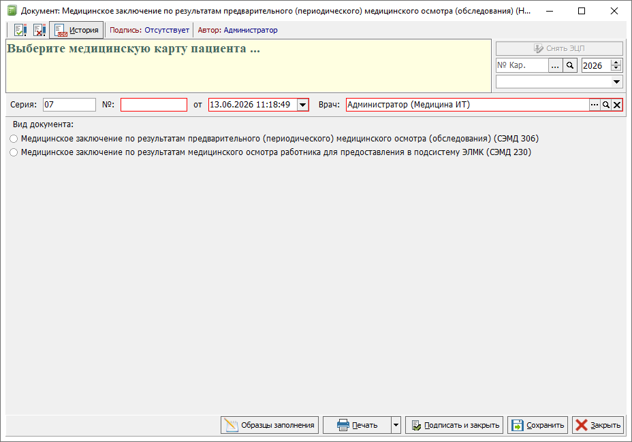Expand the Печать dropdown arrow
Viewport: 632px width, 442px height.
(396, 425)
